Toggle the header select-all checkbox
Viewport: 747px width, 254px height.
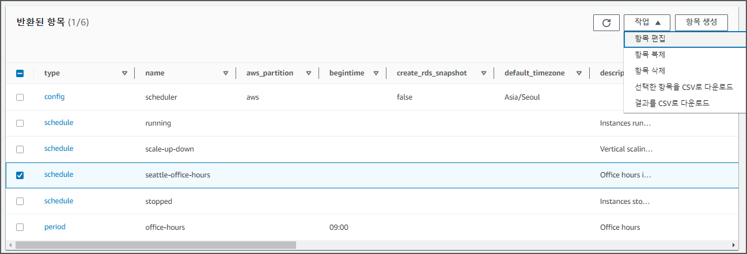tap(20, 73)
